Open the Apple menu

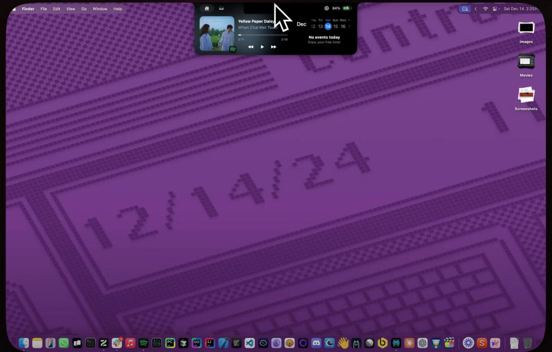pos(14,9)
